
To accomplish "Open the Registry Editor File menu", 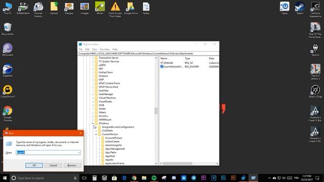I will point(80,50).
